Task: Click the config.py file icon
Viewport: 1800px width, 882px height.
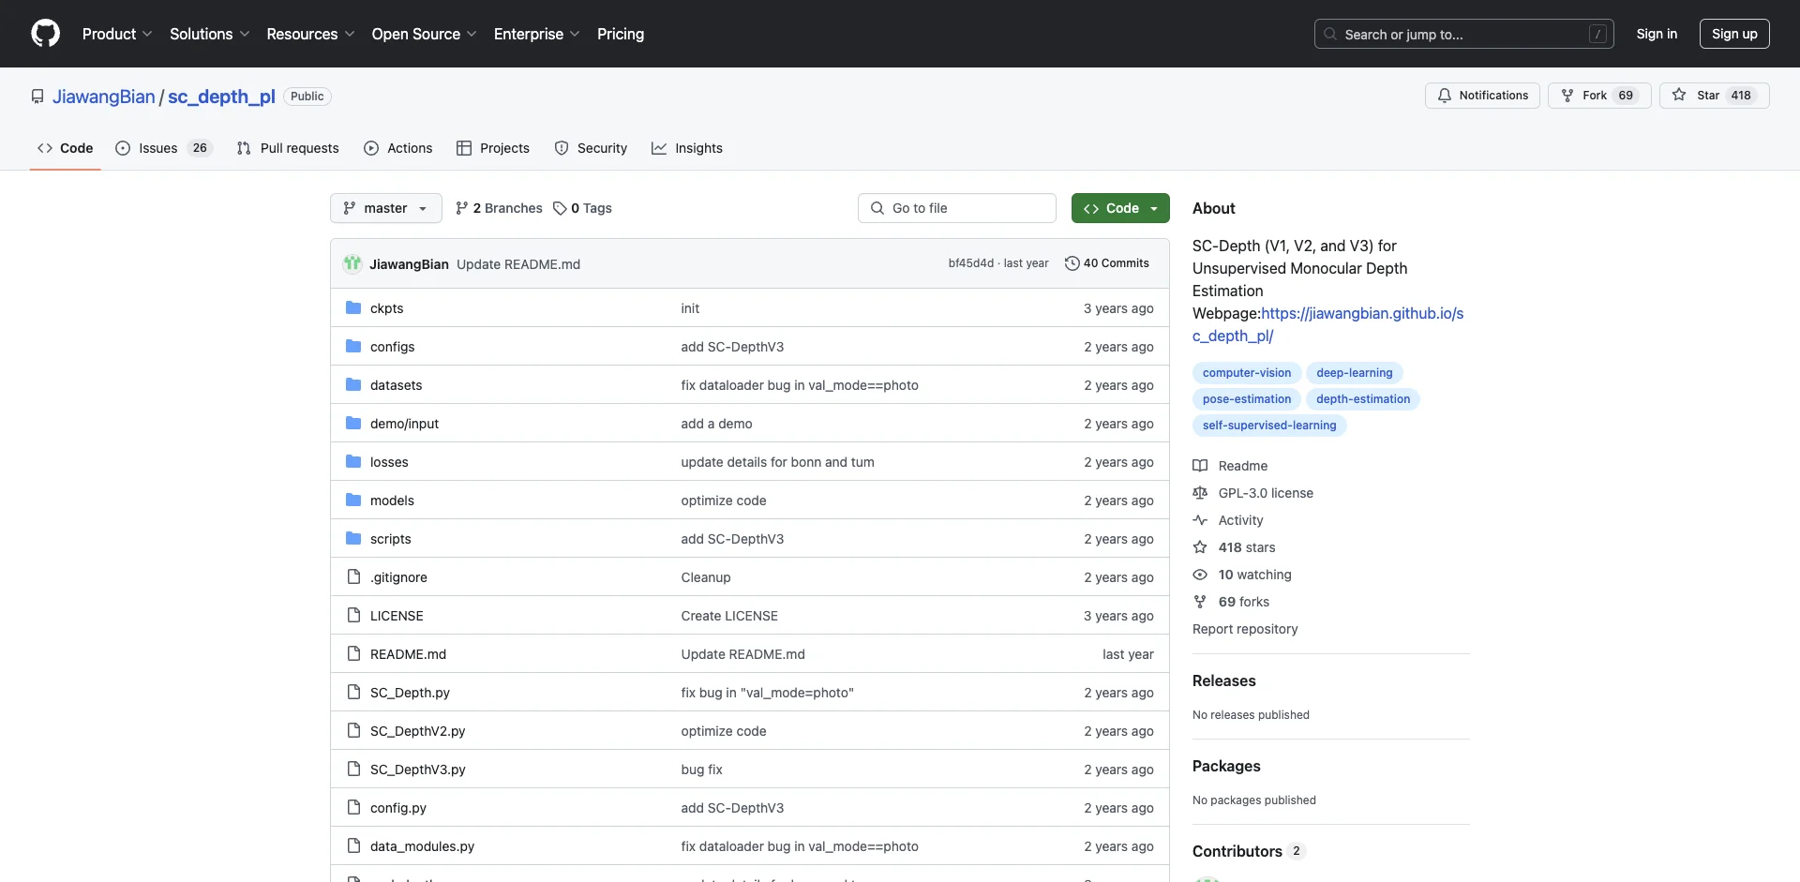Action: (x=353, y=808)
